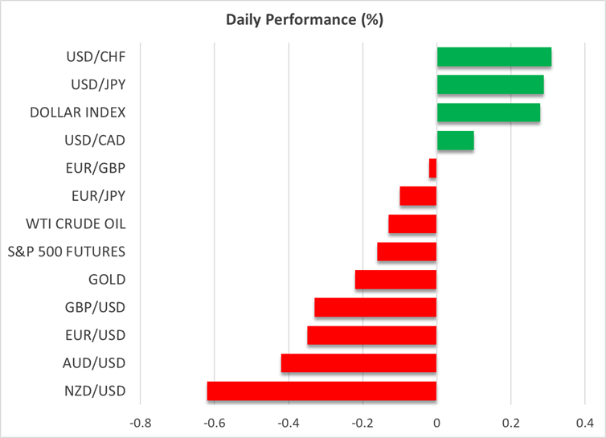Select the S&P 500 FUTURES bar

tap(407, 252)
